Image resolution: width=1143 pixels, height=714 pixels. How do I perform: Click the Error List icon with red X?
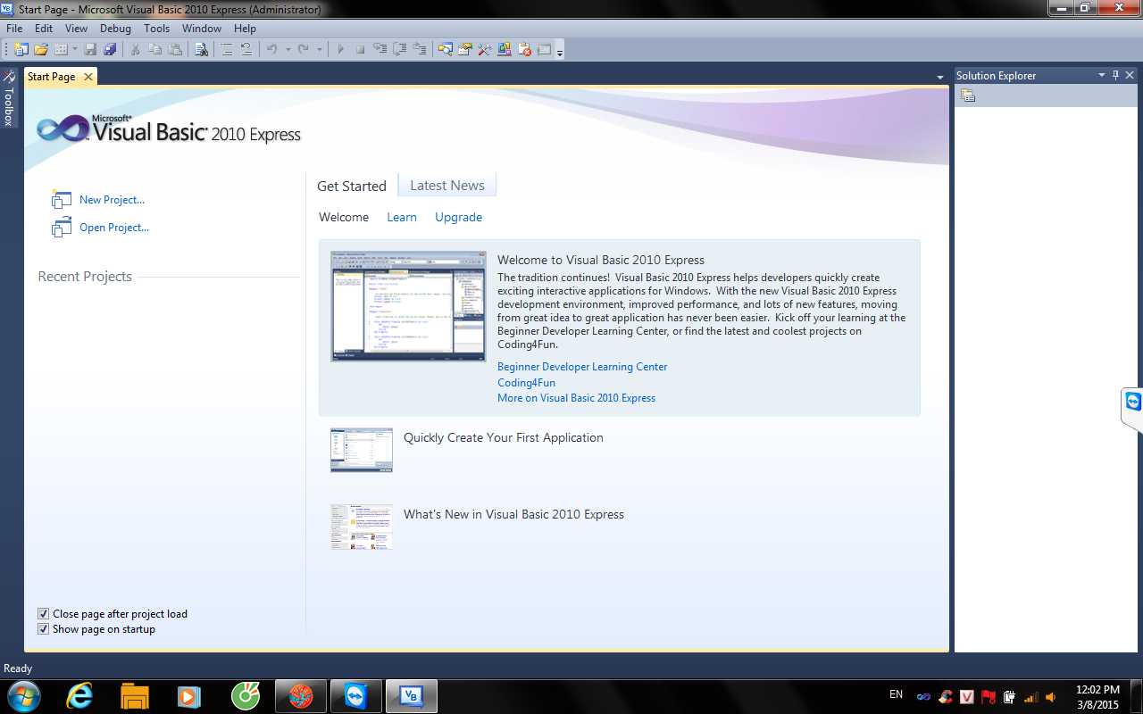tap(525, 49)
